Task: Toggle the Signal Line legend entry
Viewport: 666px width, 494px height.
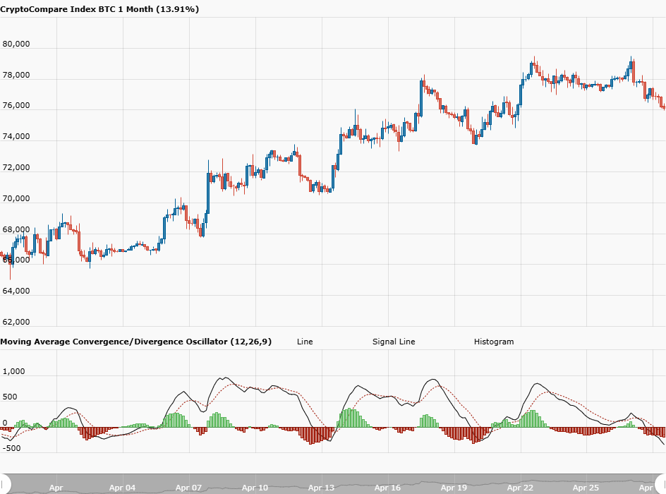Action: coord(394,342)
